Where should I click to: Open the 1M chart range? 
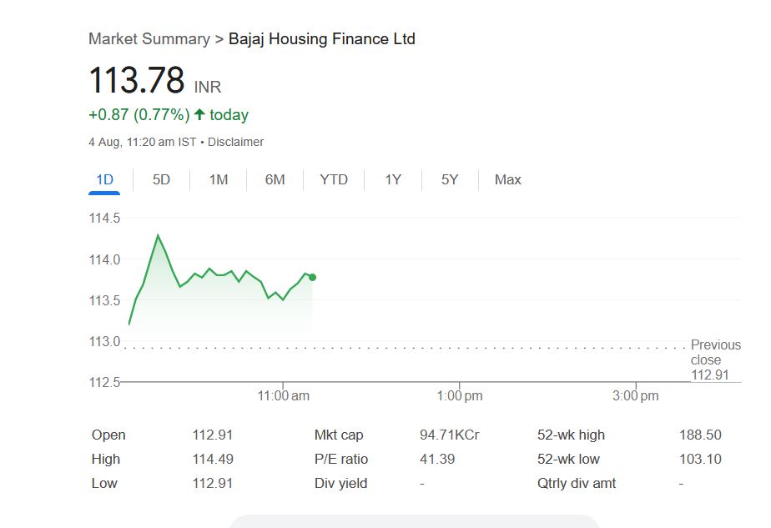click(x=218, y=179)
